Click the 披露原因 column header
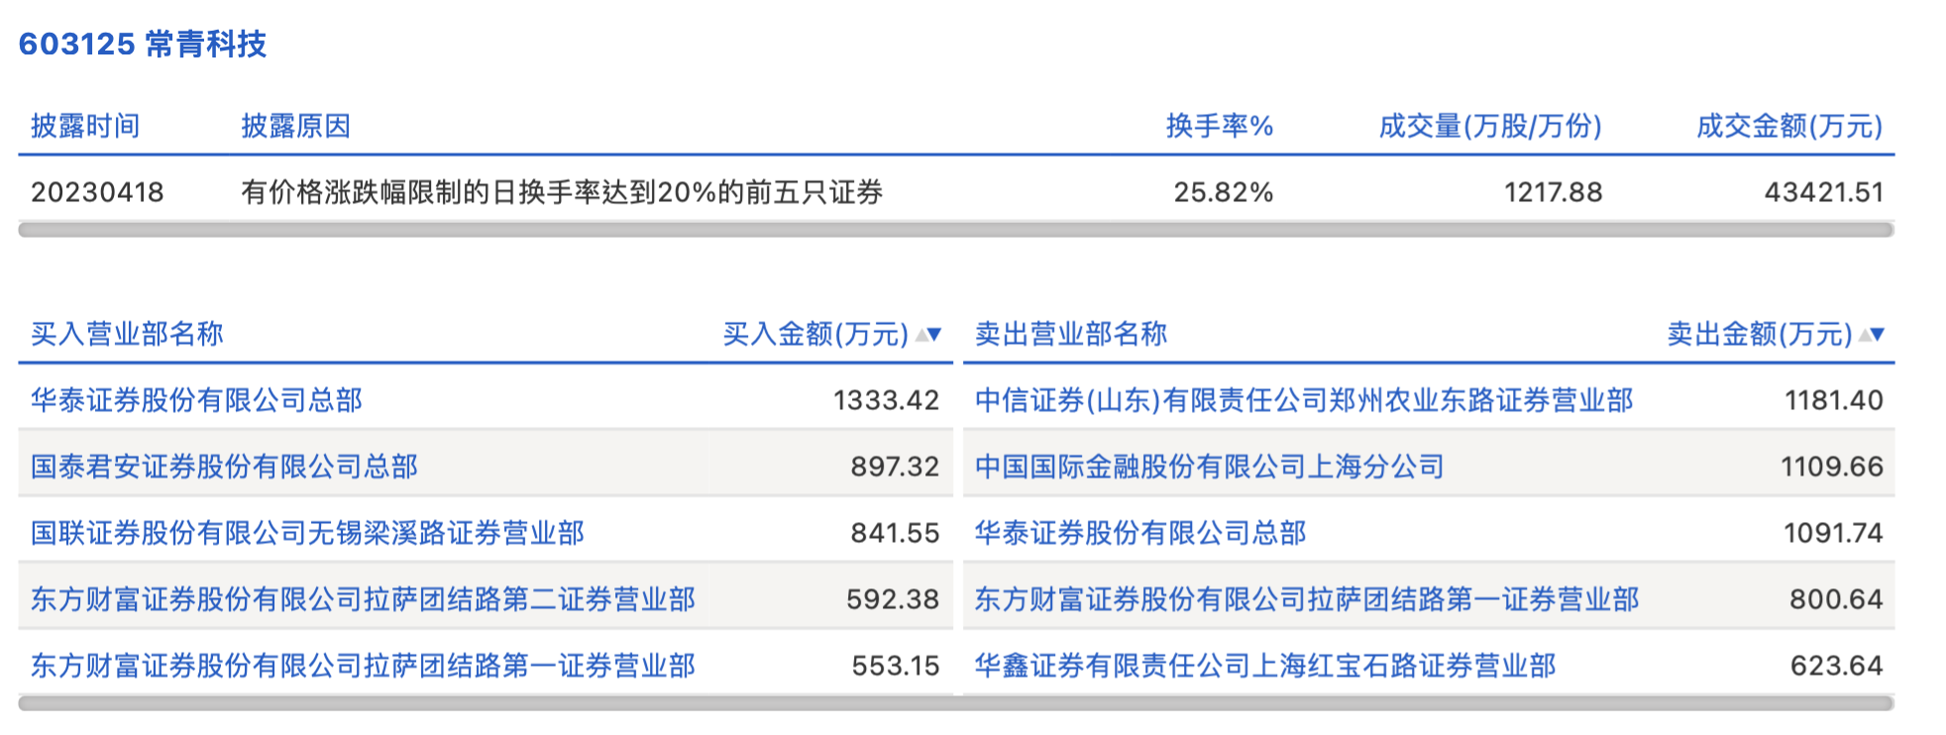 (295, 127)
